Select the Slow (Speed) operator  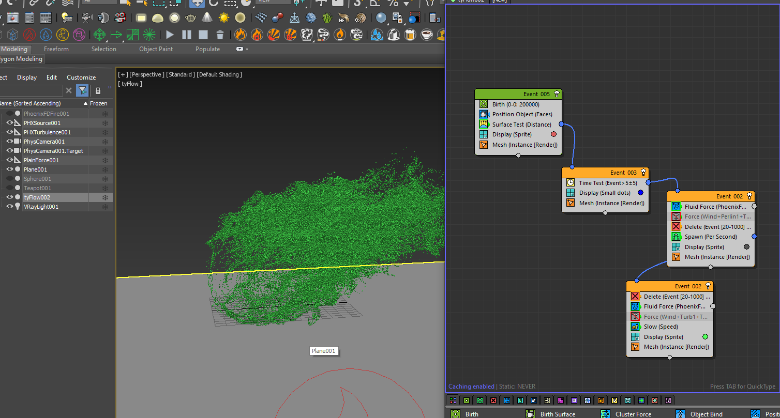pos(670,327)
